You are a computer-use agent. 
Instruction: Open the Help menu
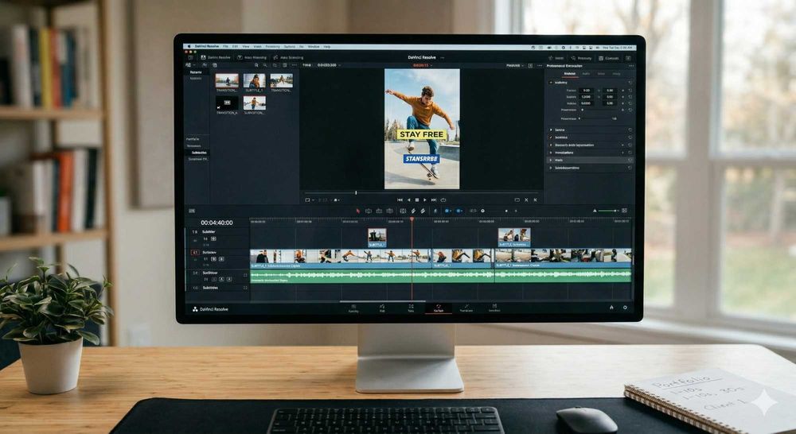327,47
